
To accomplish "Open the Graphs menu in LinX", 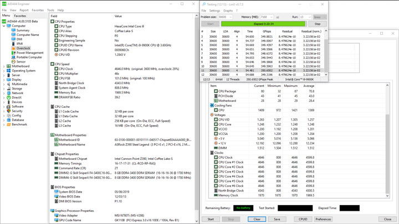I will pyautogui.click(x=228, y=11).
